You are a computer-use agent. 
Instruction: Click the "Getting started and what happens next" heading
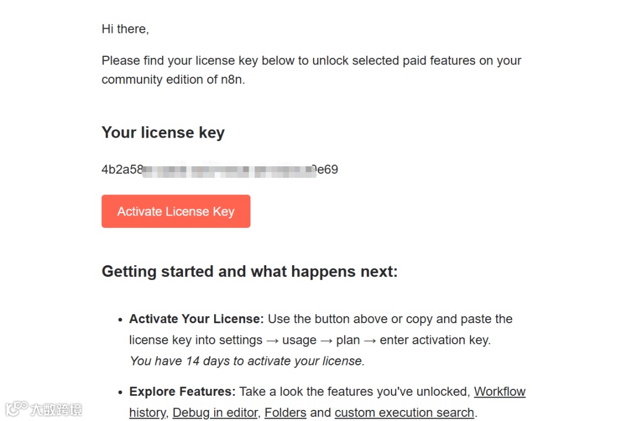click(249, 272)
